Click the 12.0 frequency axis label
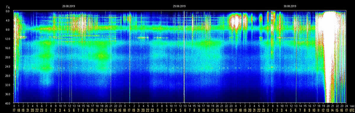355x113 pixels. [7, 39]
